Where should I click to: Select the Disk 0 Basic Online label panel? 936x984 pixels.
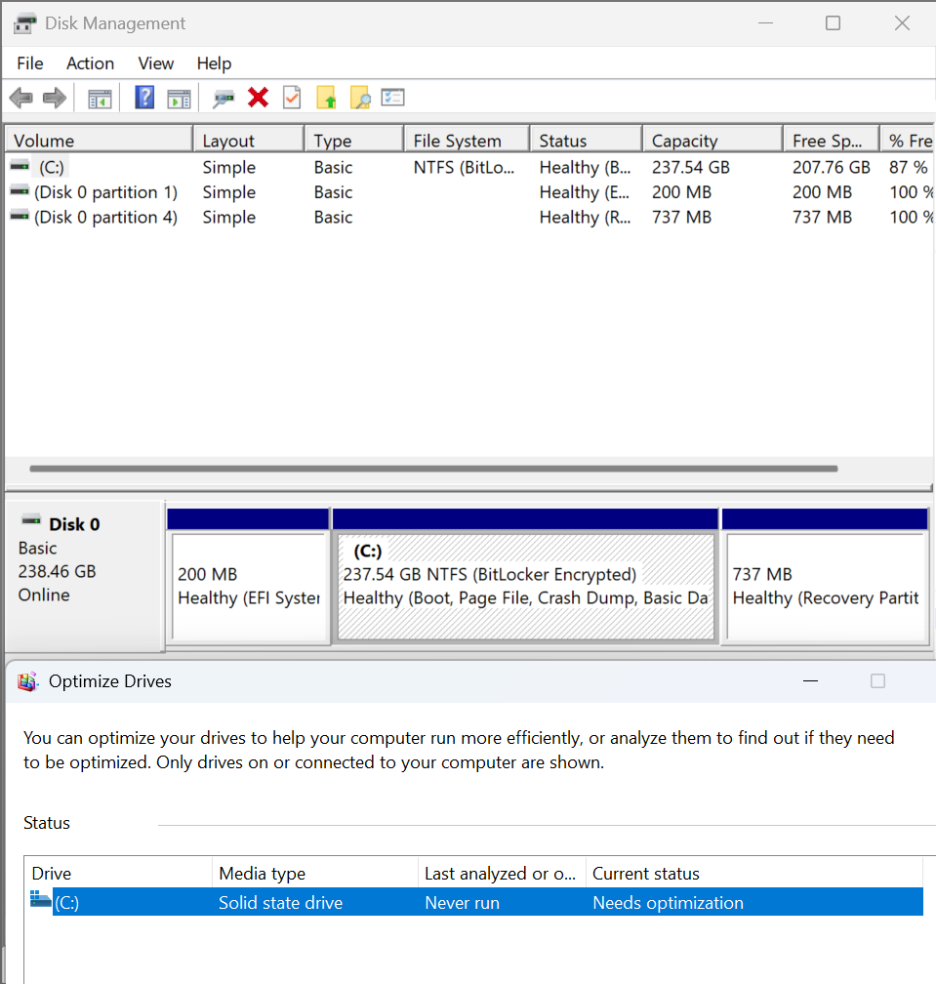pos(85,576)
